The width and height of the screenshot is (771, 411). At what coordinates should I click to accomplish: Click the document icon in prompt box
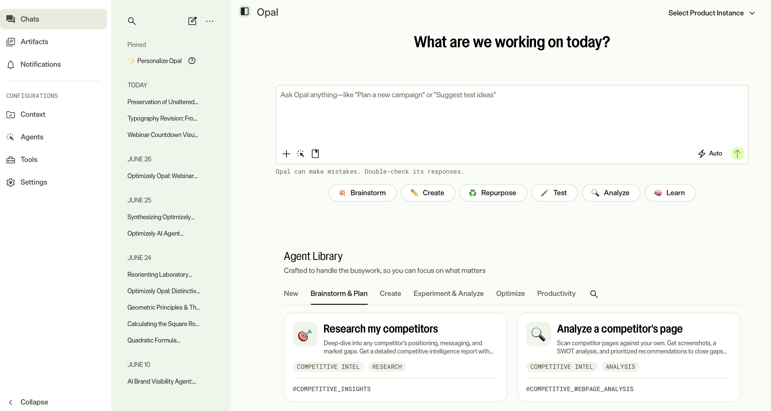click(x=315, y=154)
